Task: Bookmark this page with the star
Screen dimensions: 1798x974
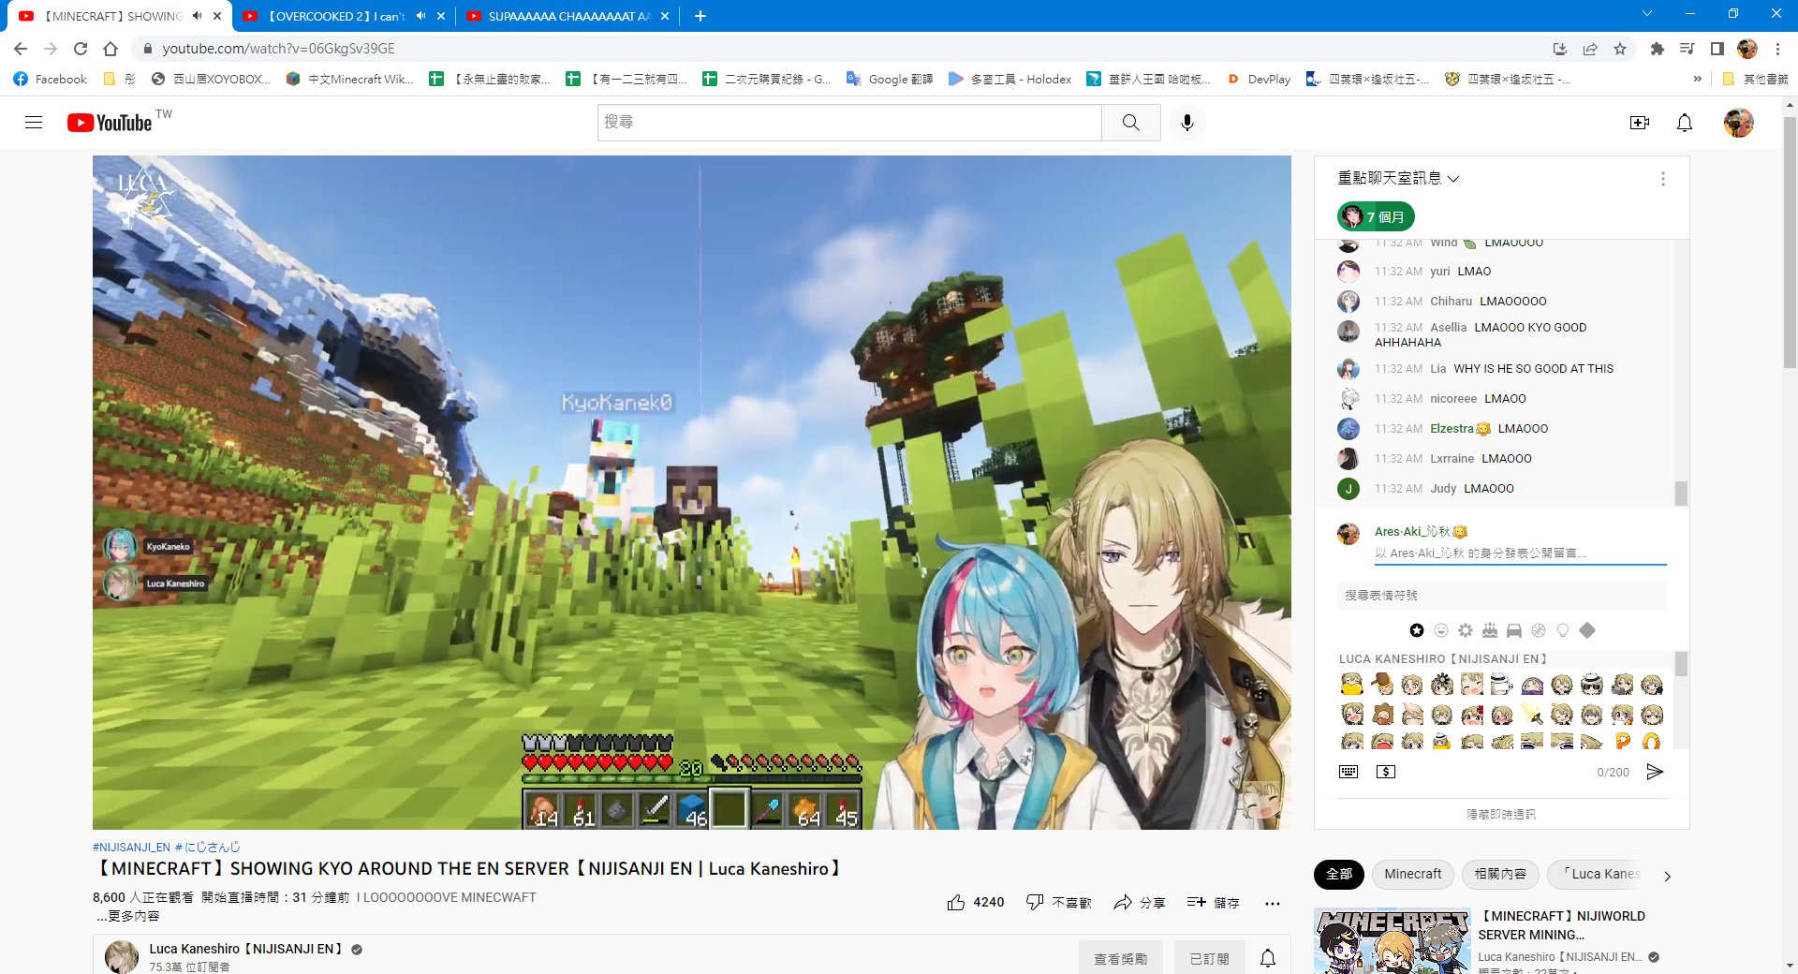Action: [1620, 49]
